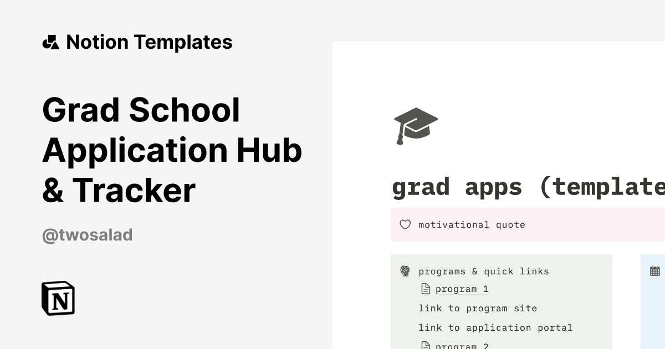This screenshot has width=665, height=349.
Task: Open the program 1 page link
Action: coord(462,289)
